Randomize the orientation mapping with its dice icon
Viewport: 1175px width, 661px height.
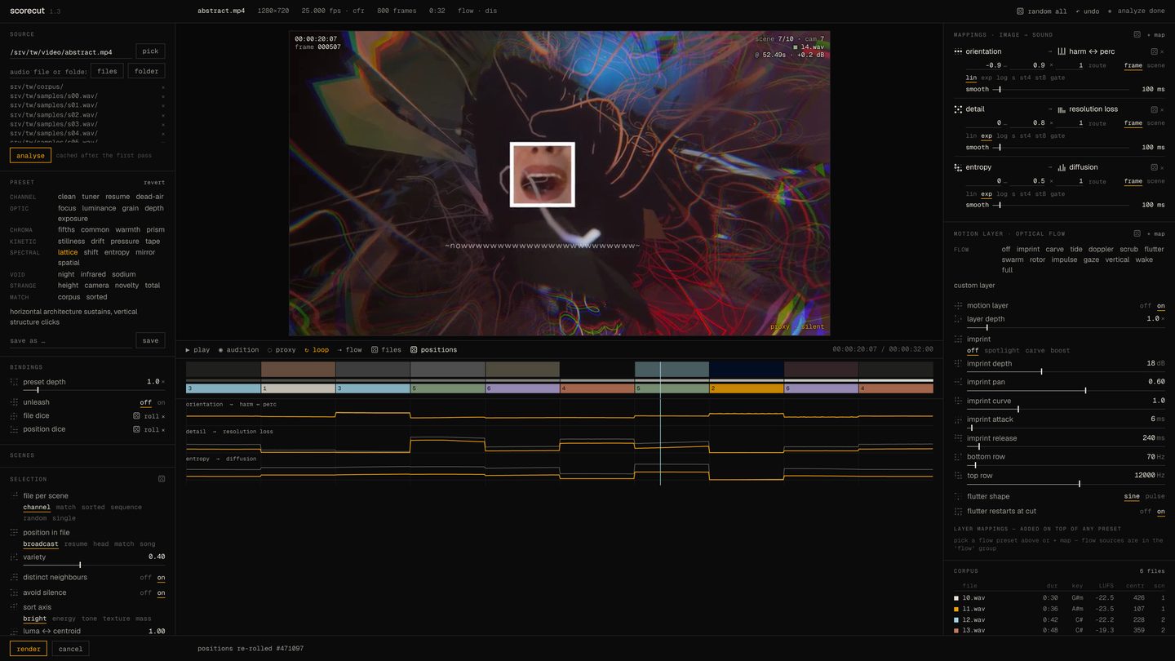1155,51
